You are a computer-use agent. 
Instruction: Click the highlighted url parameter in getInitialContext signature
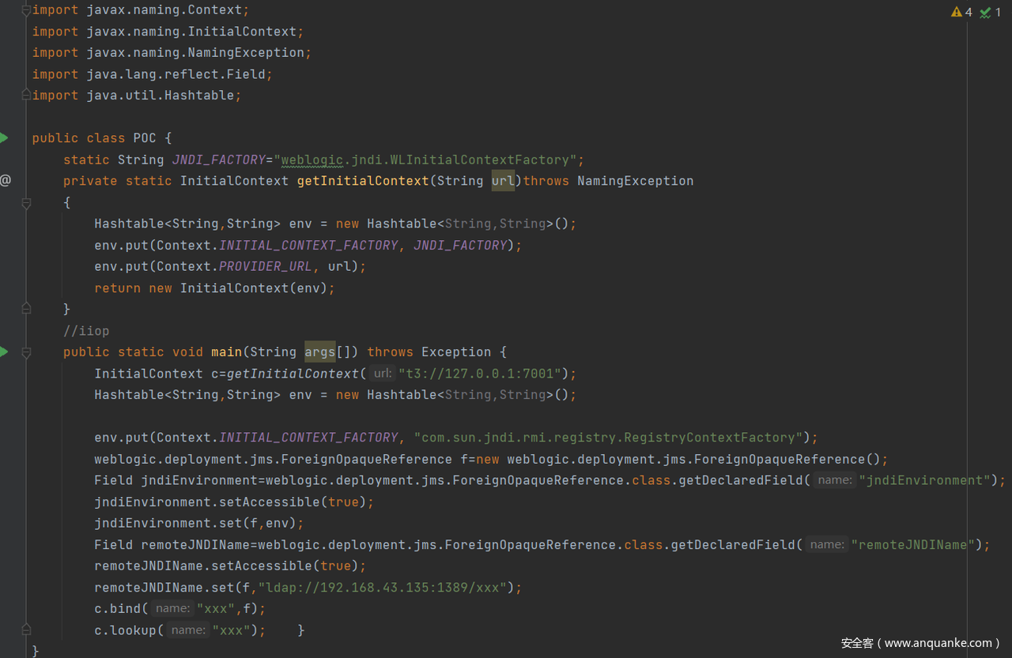tap(503, 181)
